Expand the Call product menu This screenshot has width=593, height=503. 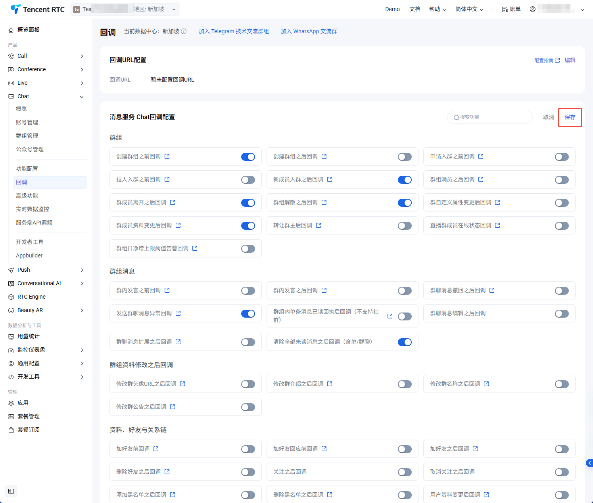(x=46, y=56)
